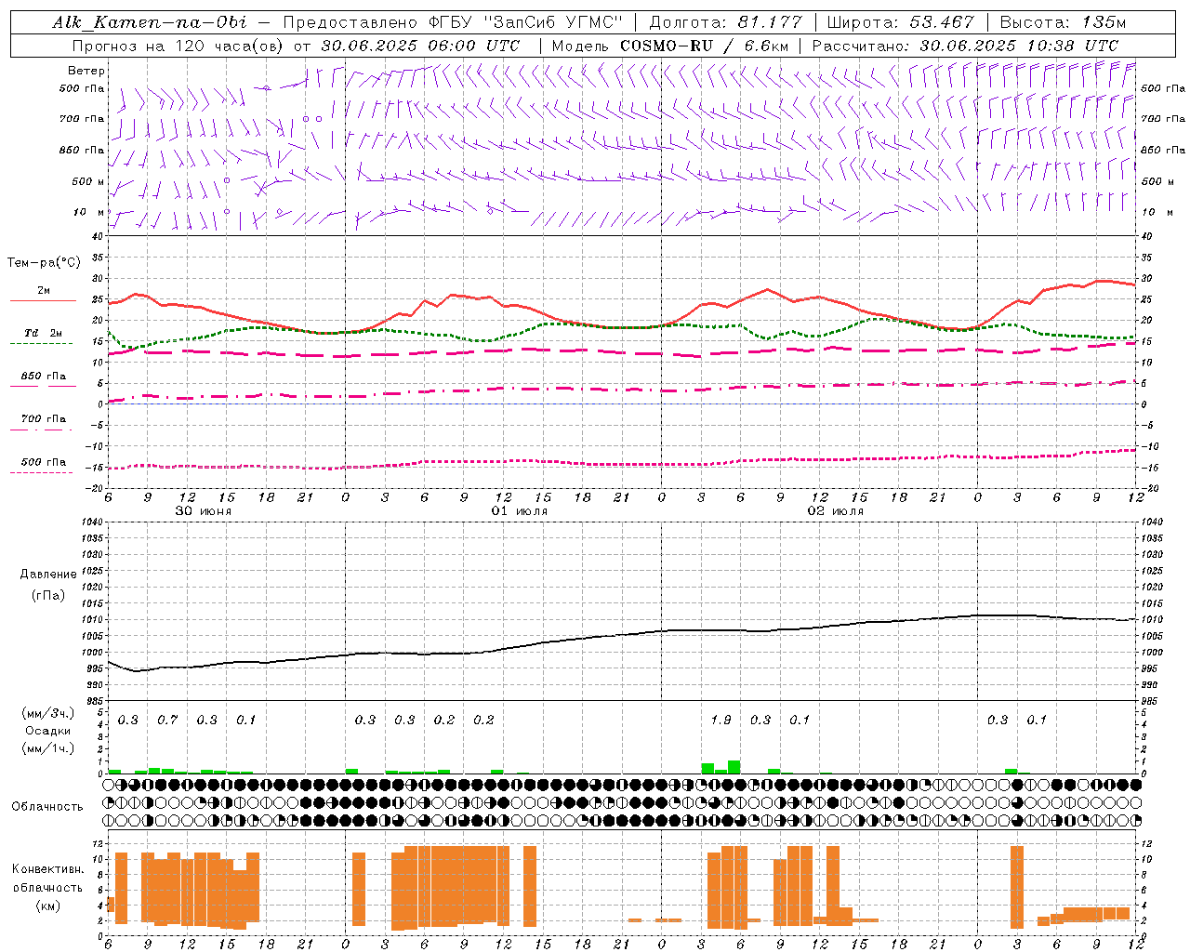This screenshot has width=1190, height=952.
Task: Click the Давление pressure panel label
Action: (48, 575)
